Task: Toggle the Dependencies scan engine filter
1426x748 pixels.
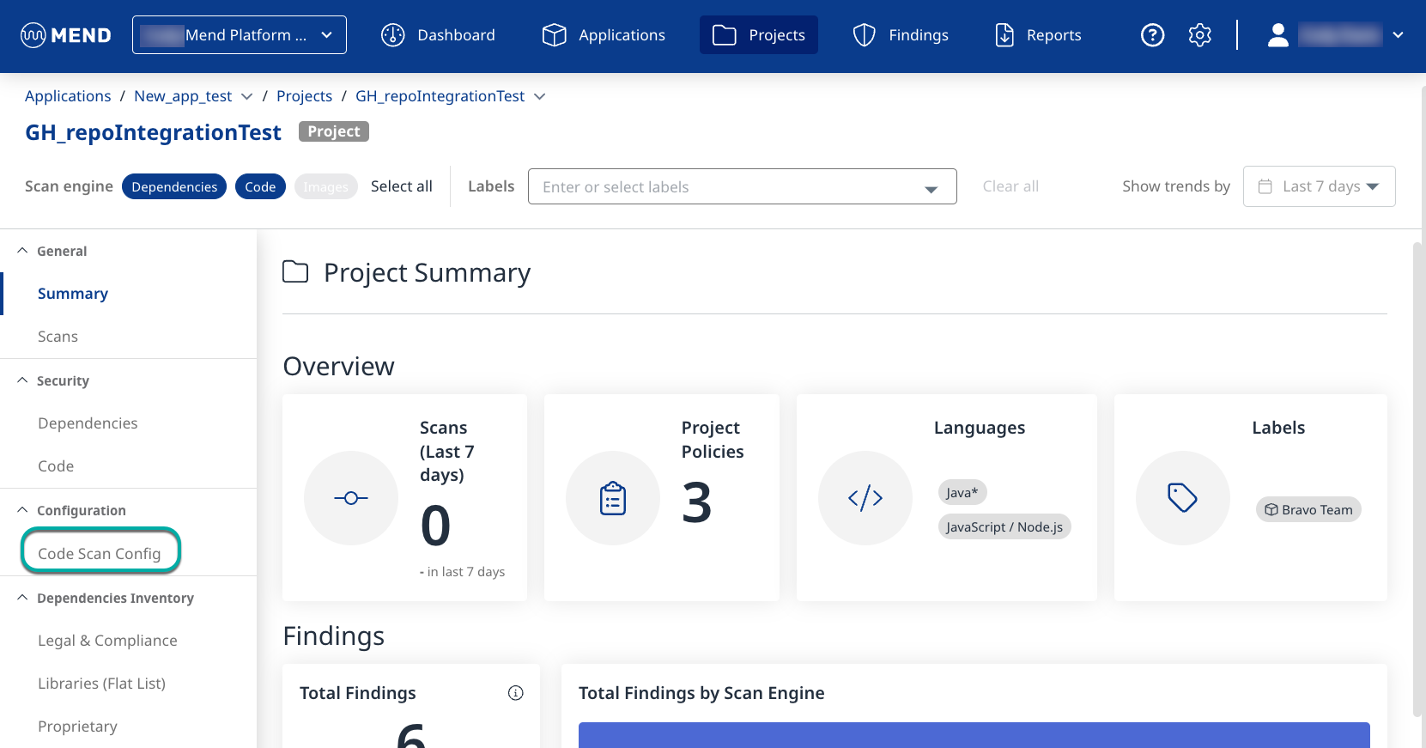Action: (174, 187)
